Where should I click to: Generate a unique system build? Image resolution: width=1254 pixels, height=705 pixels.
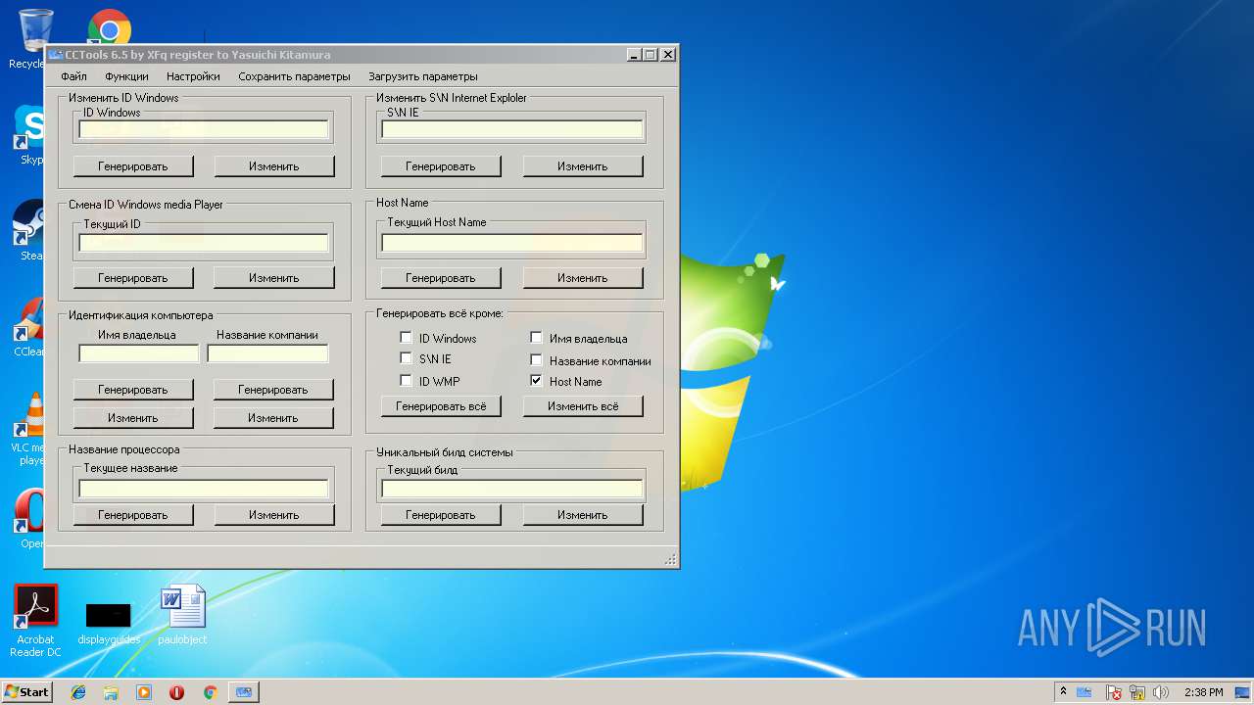coord(441,515)
